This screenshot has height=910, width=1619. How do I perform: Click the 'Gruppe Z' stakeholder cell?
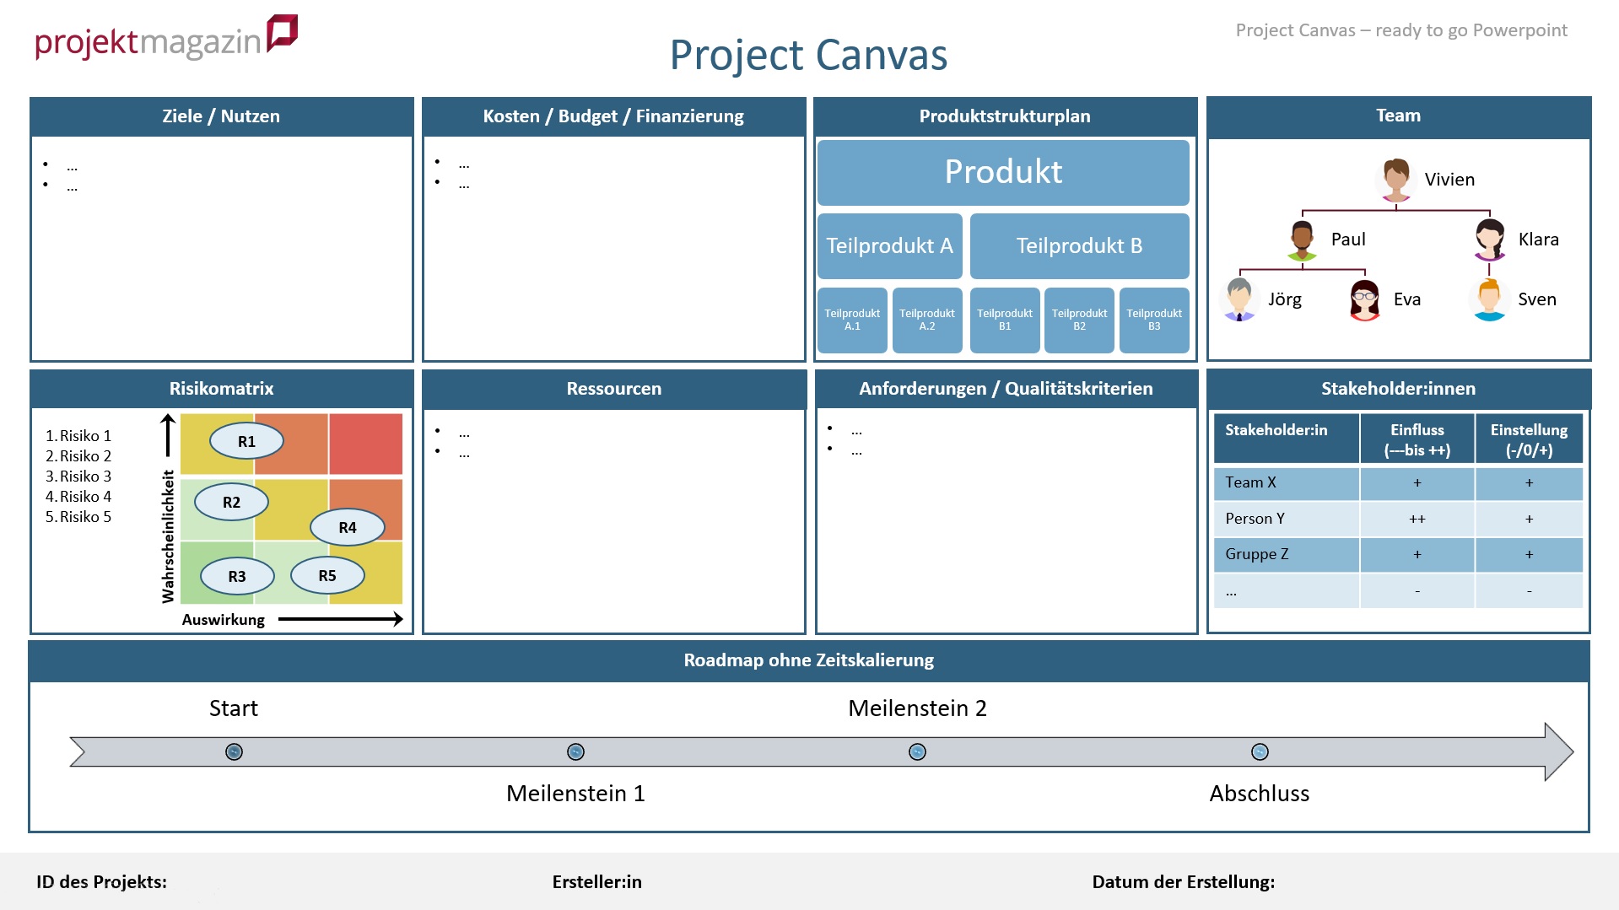[x=1287, y=554]
